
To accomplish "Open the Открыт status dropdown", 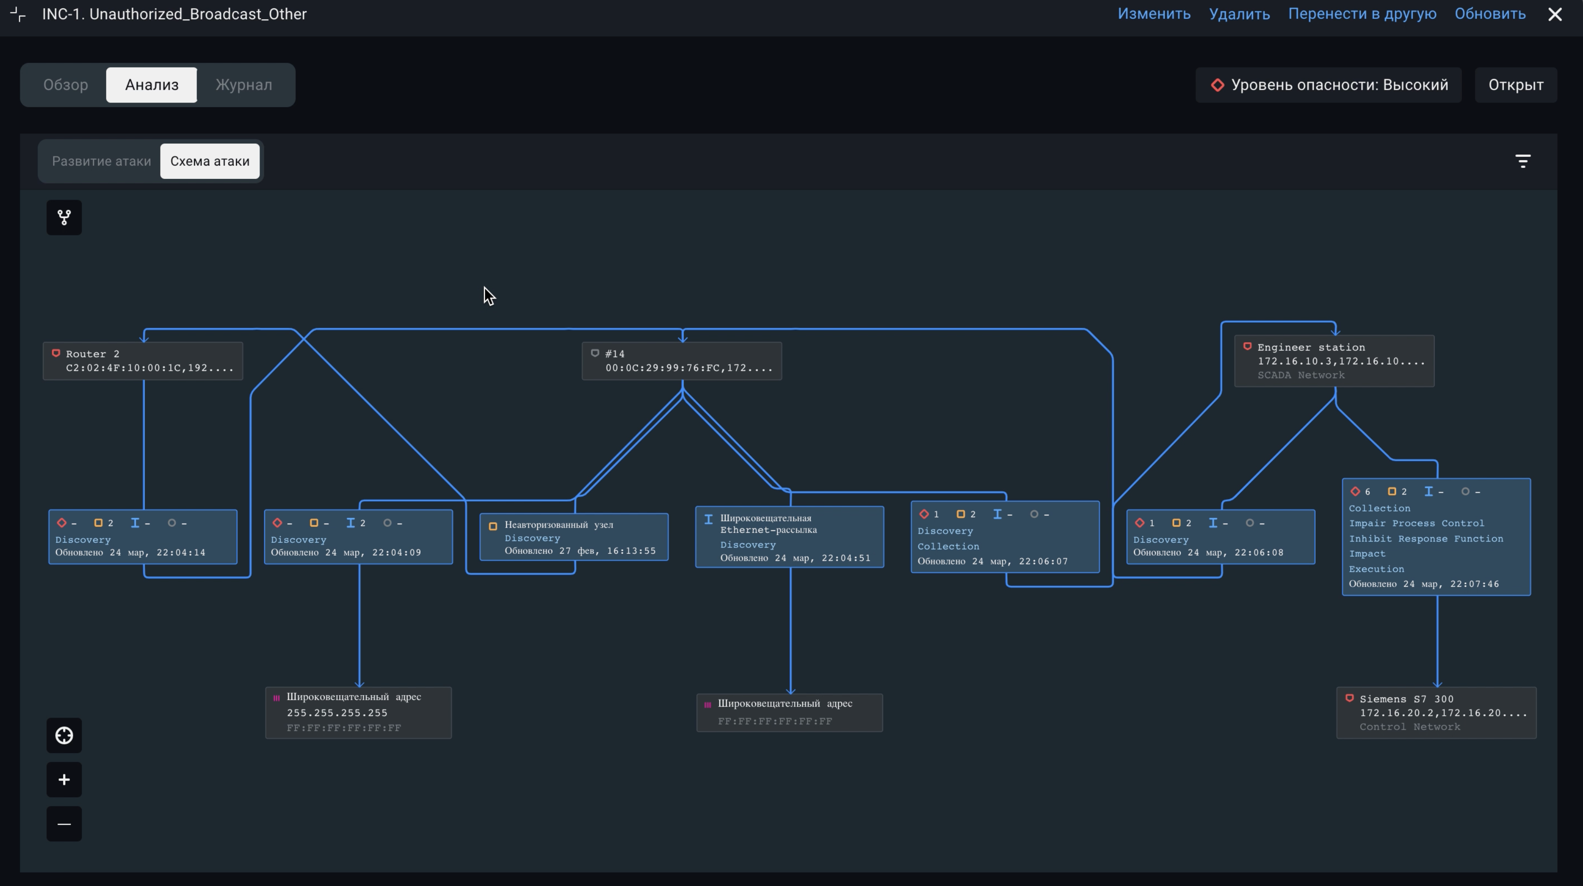I will point(1515,85).
